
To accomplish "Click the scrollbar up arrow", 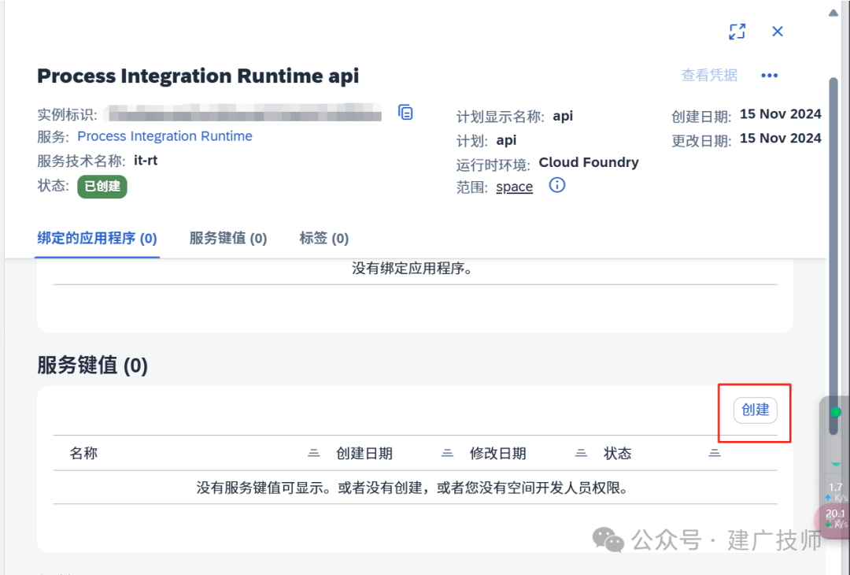I will click(x=833, y=13).
